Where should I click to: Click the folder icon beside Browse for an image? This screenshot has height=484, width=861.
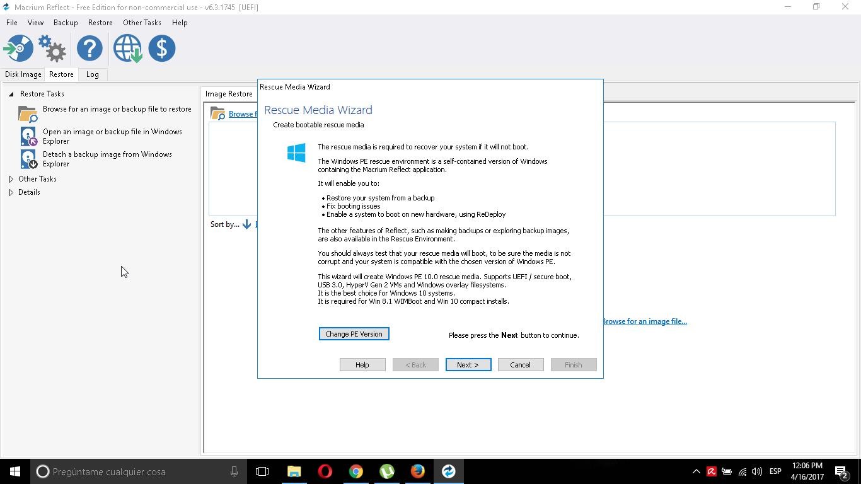point(28,114)
